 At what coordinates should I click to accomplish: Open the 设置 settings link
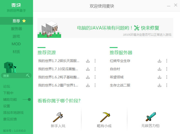pyautogui.click(x=7, y=106)
